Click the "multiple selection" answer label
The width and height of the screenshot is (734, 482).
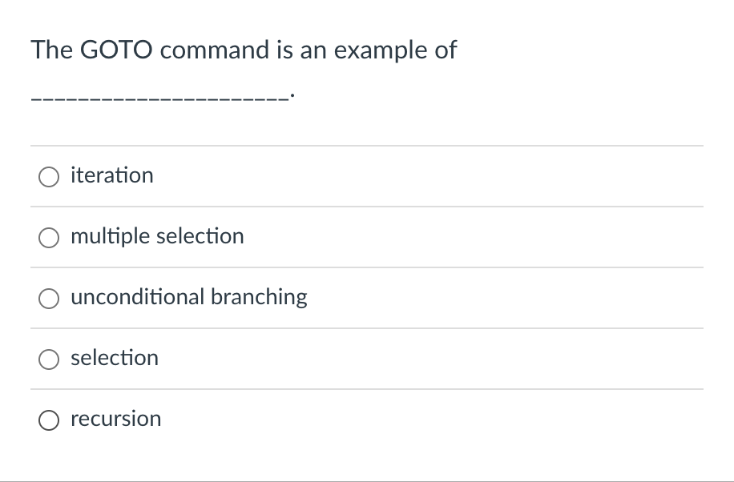point(157,236)
